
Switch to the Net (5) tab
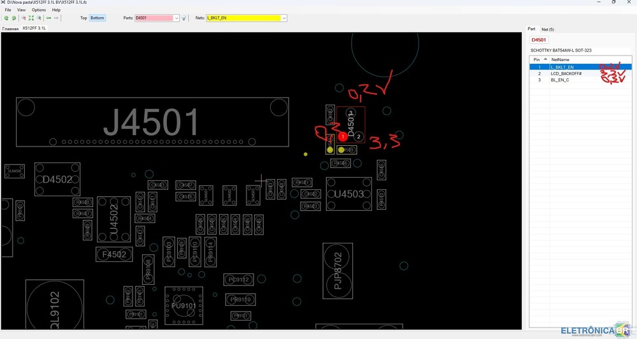tap(548, 29)
